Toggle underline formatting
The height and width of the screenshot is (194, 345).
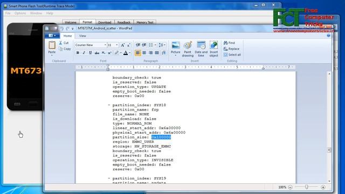(x=90, y=53)
